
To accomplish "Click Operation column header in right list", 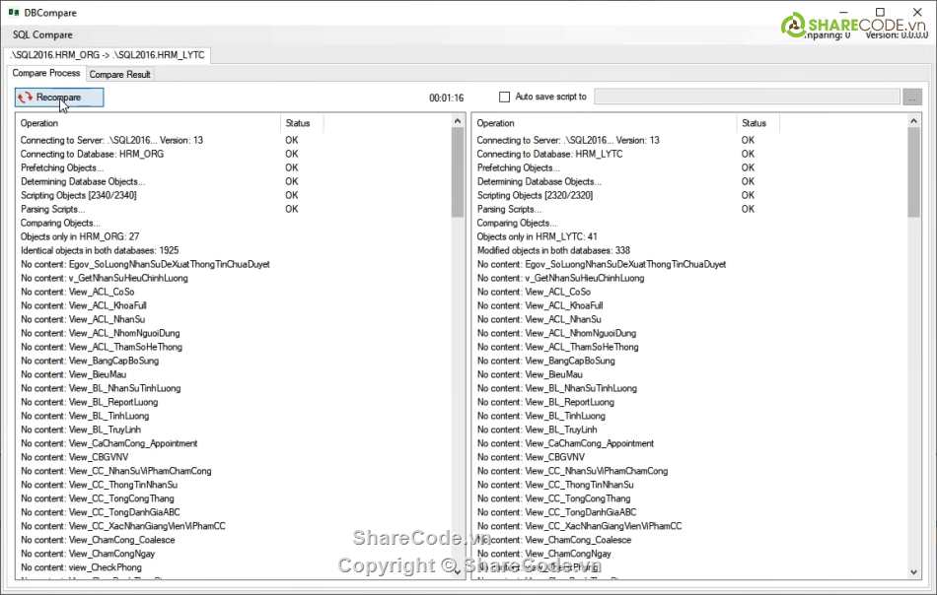I will [605, 123].
